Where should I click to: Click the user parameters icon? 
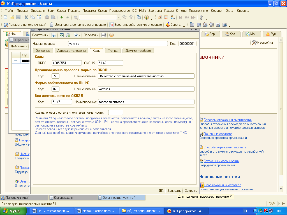(172, 17)
